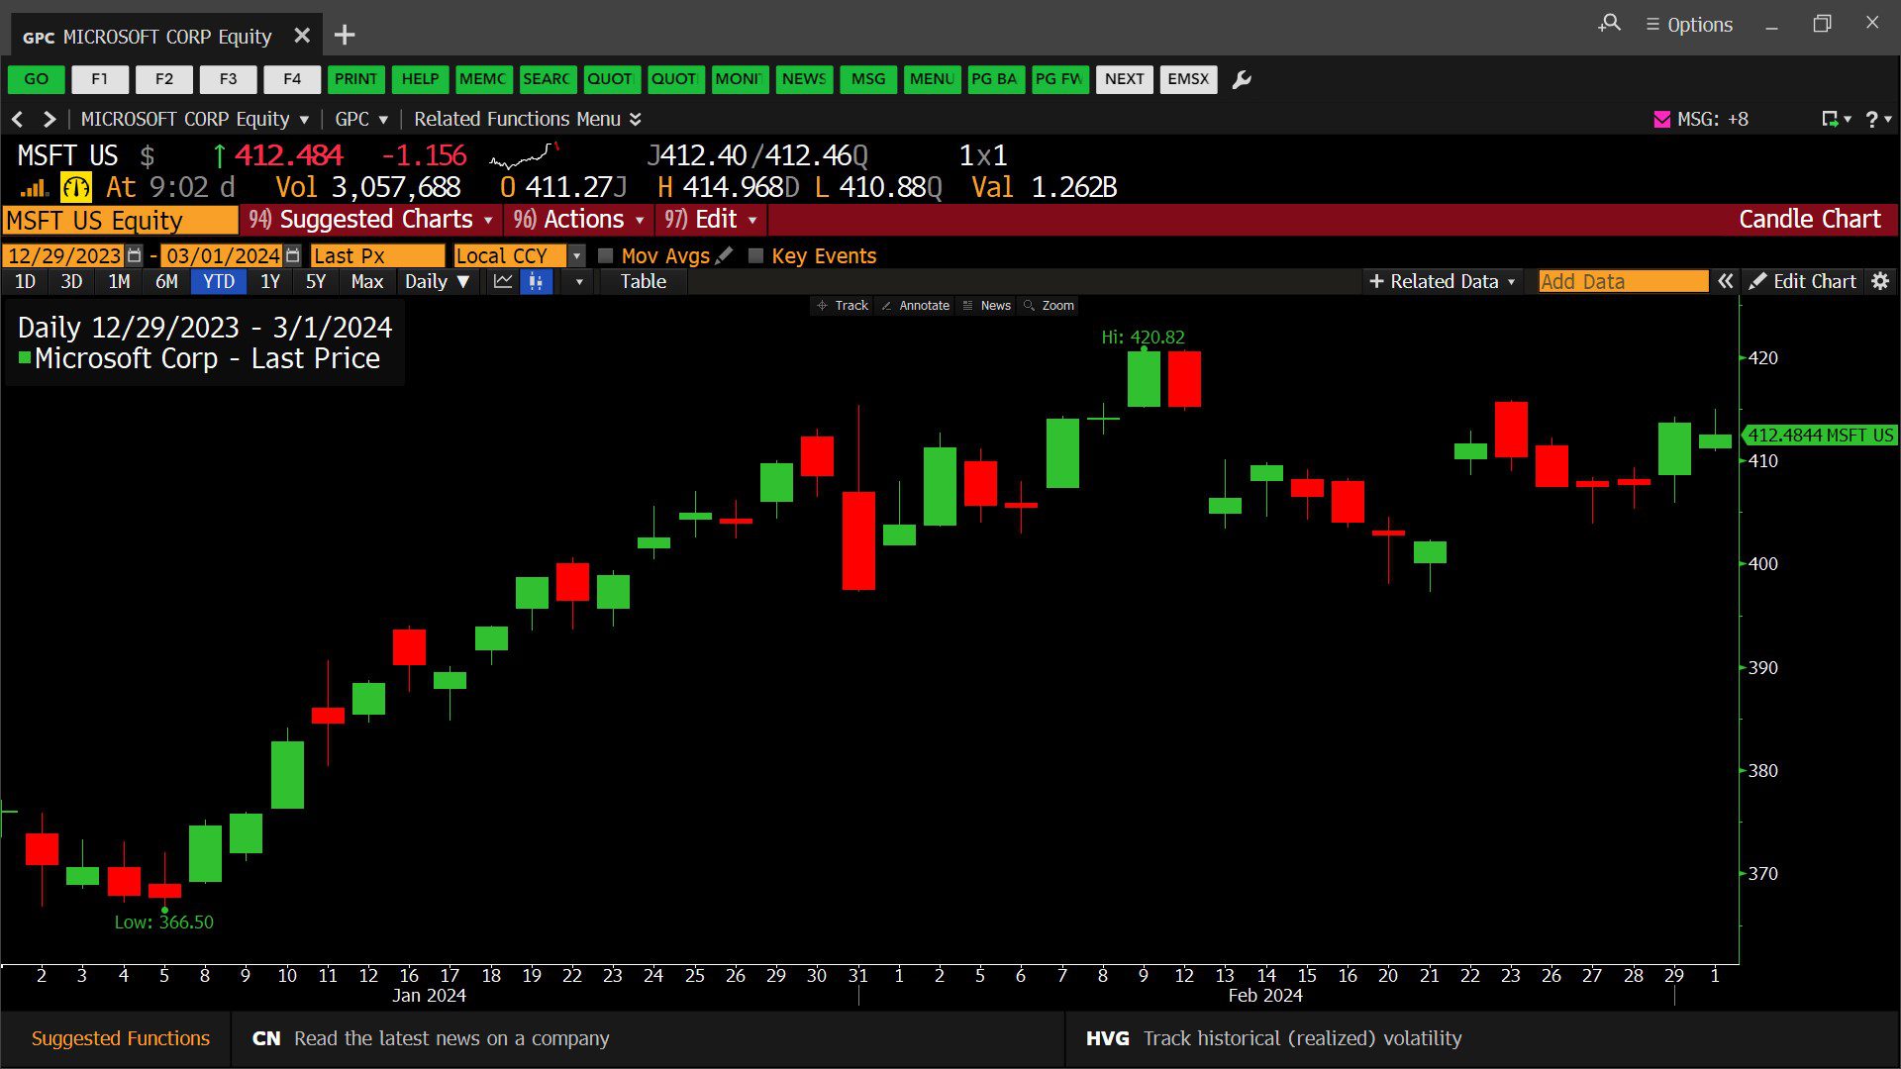1901x1069 pixels.
Task: Select the 3D time range
Action: 71,281
